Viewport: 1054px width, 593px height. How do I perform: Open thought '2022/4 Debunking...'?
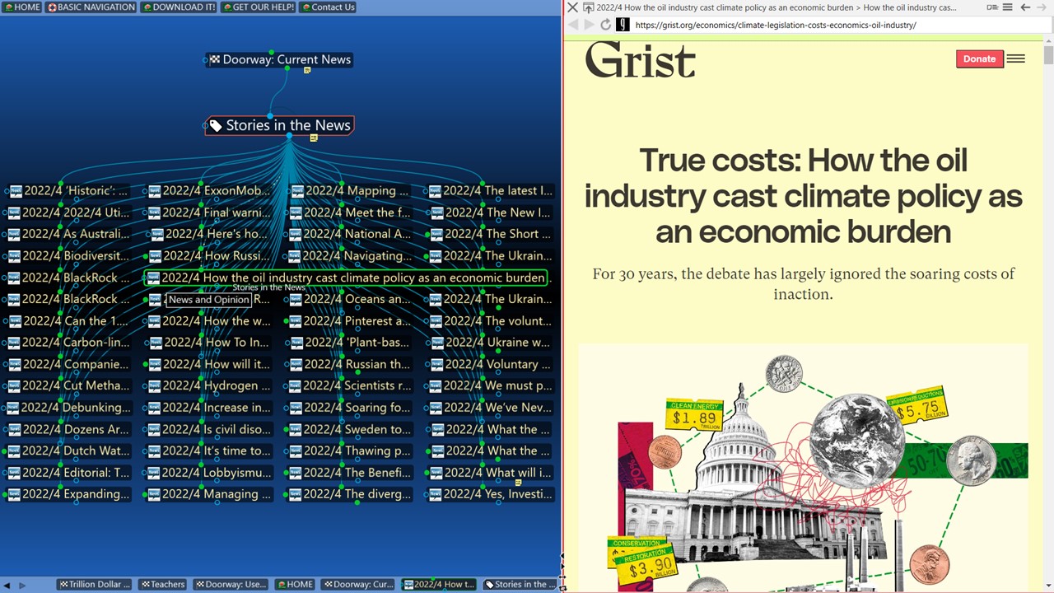click(68, 408)
